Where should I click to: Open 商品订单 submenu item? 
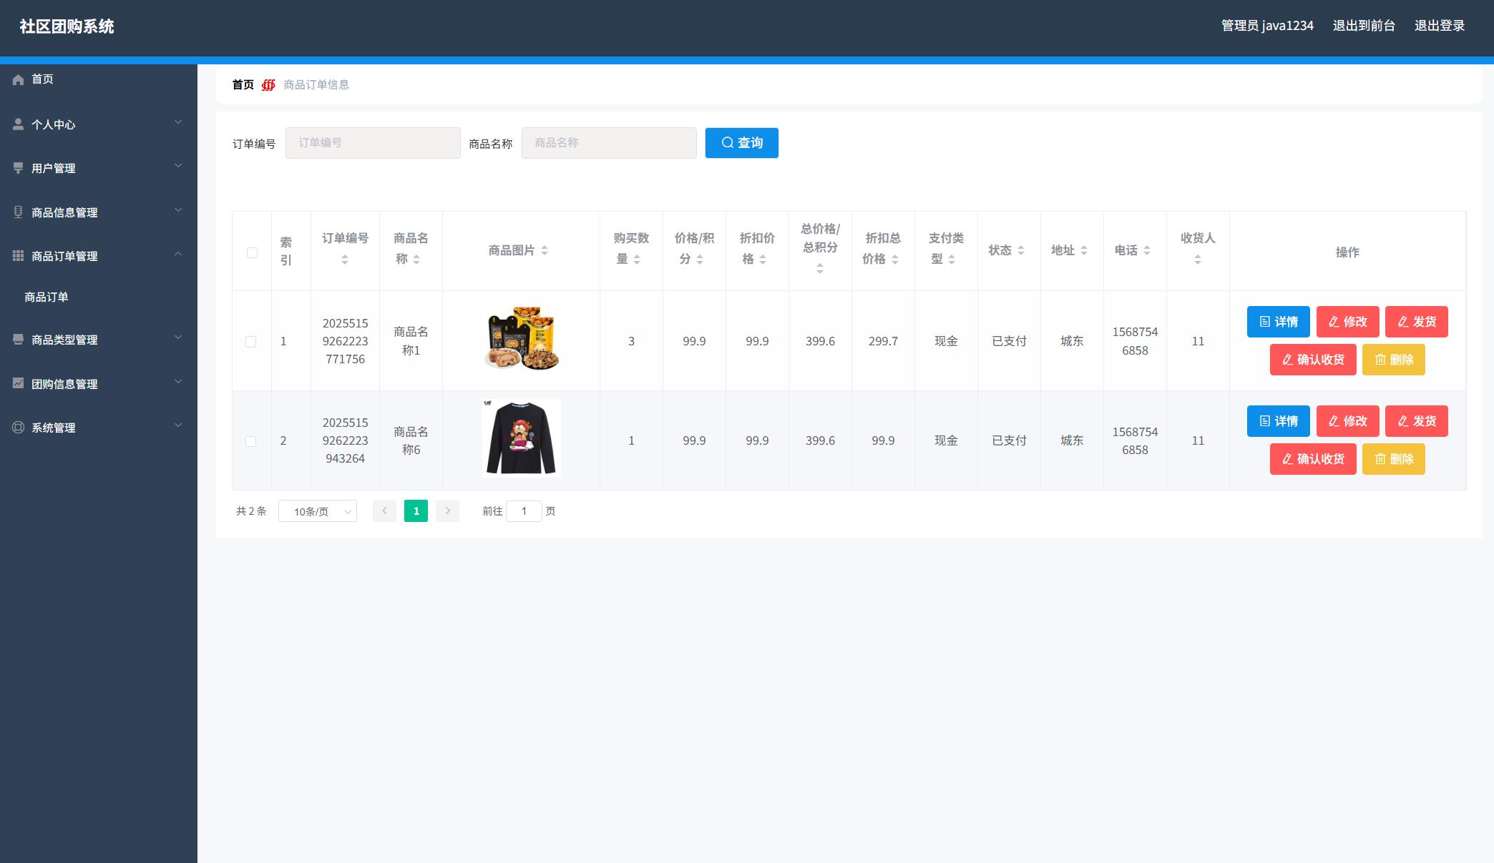tap(47, 297)
